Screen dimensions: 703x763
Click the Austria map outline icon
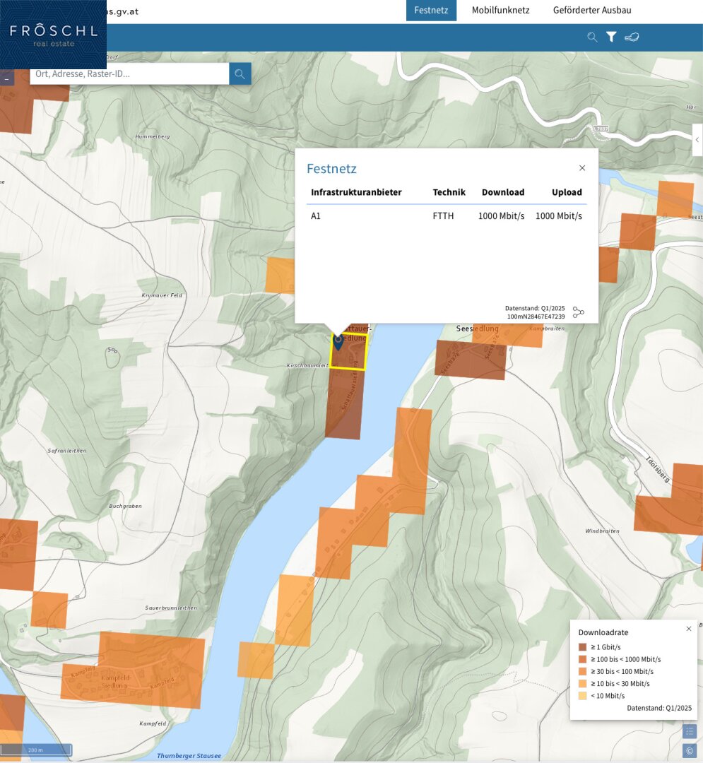632,37
